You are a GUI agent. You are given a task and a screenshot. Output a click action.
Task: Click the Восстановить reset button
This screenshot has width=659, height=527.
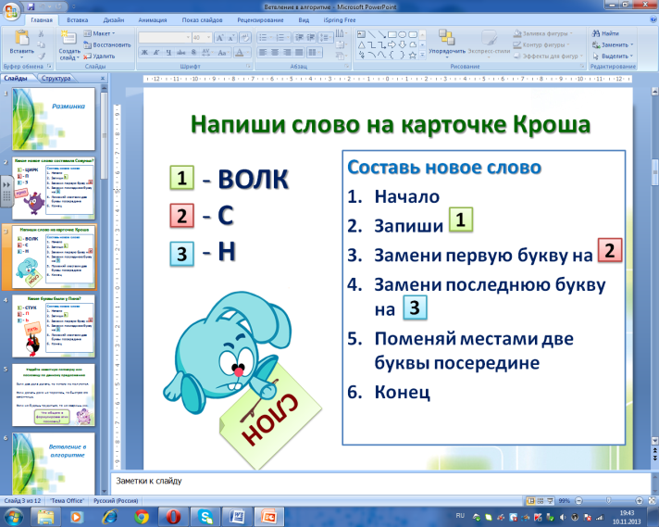tap(107, 44)
